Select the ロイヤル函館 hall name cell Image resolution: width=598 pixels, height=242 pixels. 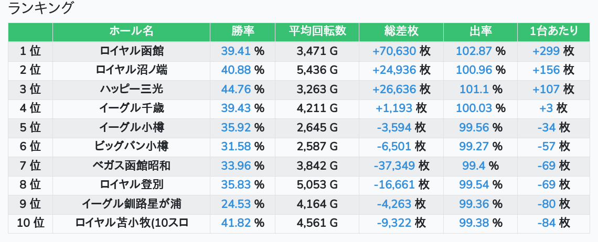click(131, 51)
